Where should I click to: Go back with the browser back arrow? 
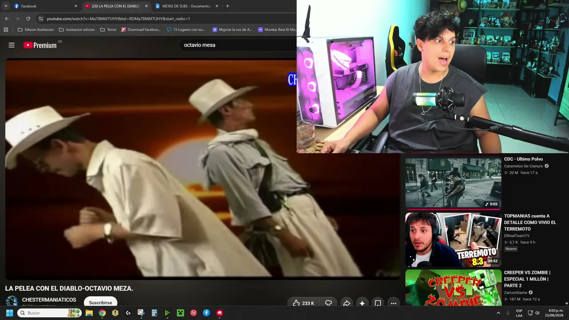pyautogui.click(x=7, y=19)
